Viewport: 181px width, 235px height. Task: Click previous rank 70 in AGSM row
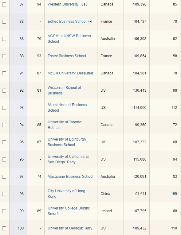39,39
